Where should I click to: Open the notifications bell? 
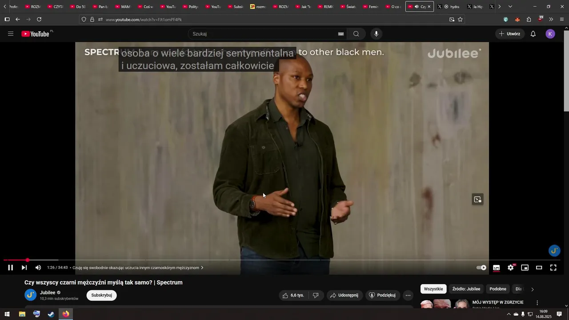(x=533, y=34)
